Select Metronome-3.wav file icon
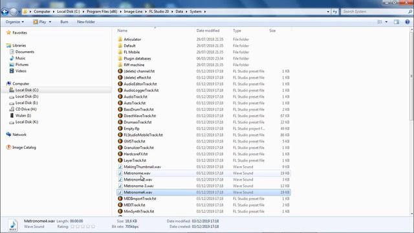This screenshot has width=414, height=233. click(120, 186)
